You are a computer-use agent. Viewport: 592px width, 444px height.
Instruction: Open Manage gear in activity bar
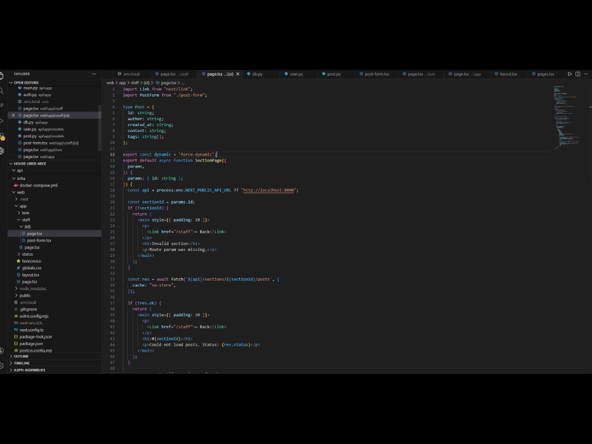(x=2, y=365)
